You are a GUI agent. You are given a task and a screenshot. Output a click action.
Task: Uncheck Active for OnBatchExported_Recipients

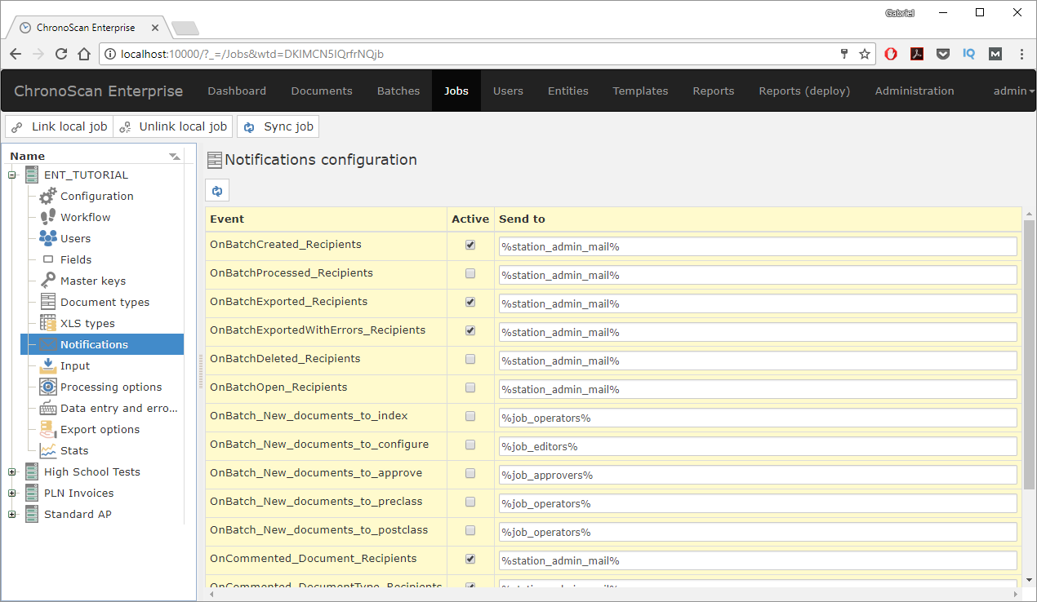470,302
